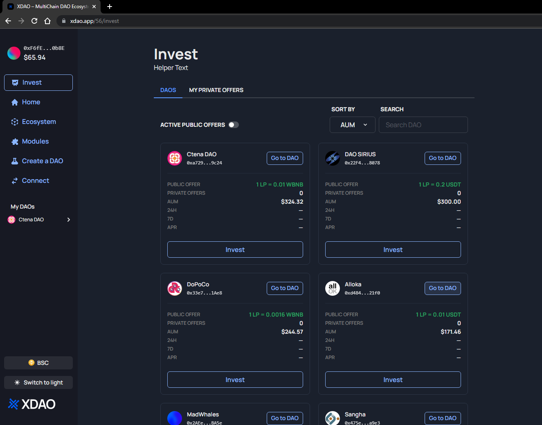Click Alloka address 0xd484...21f0
The width and height of the screenshot is (542, 425).
click(362, 293)
